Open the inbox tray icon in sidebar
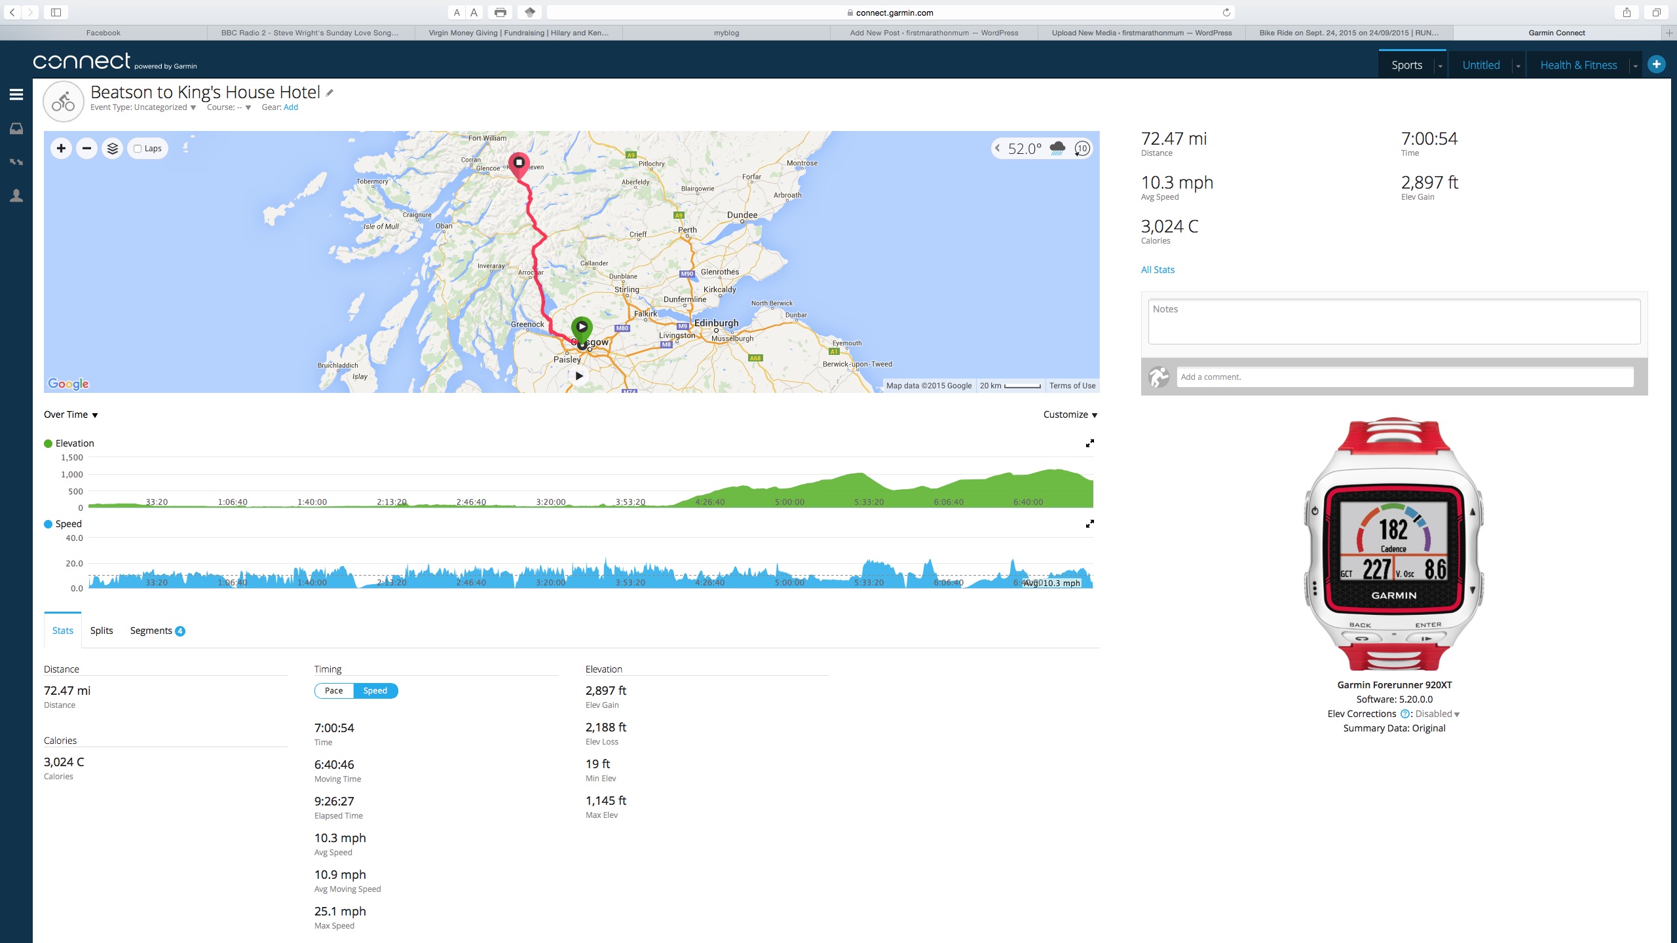 [16, 129]
